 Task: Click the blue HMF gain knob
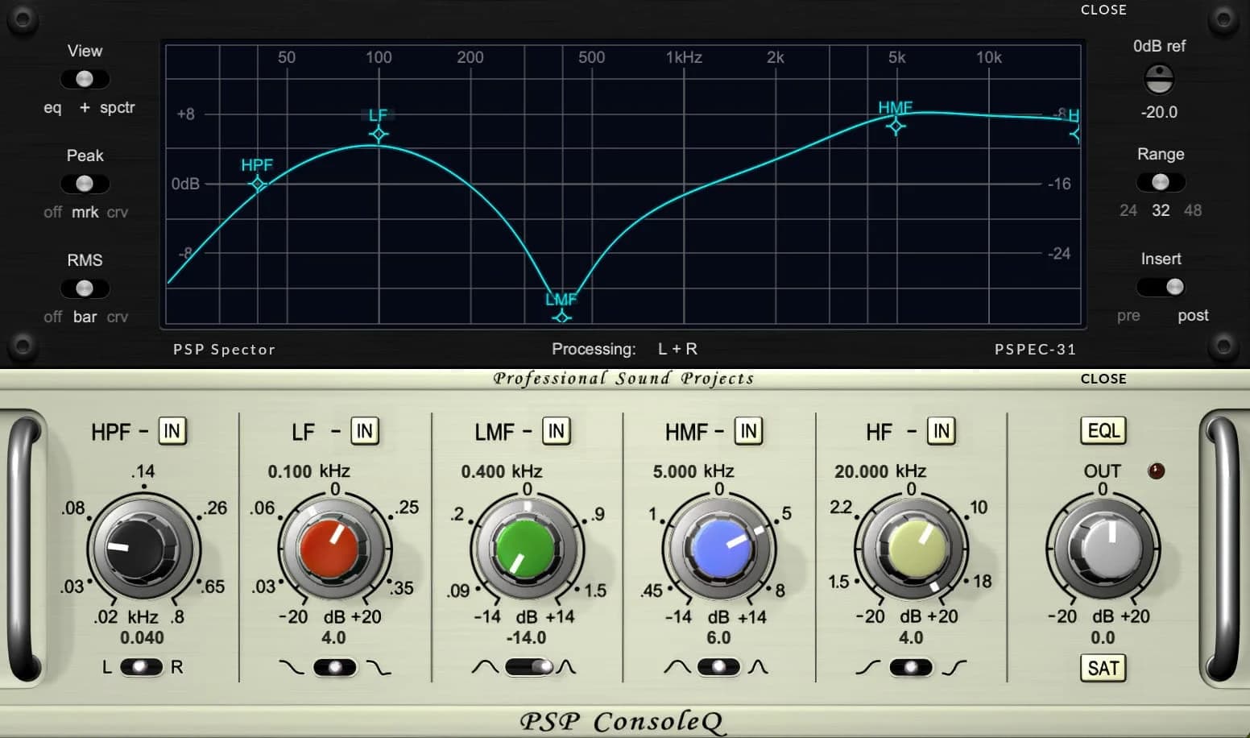pos(718,549)
